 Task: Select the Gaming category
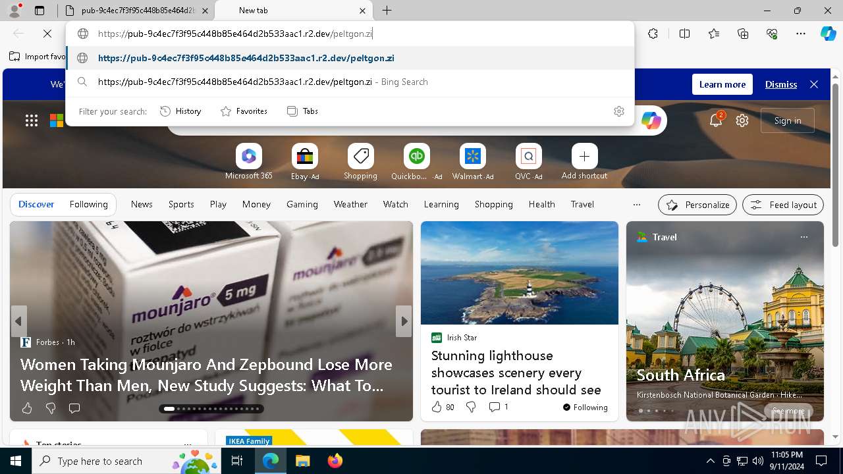(x=302, y=204)
